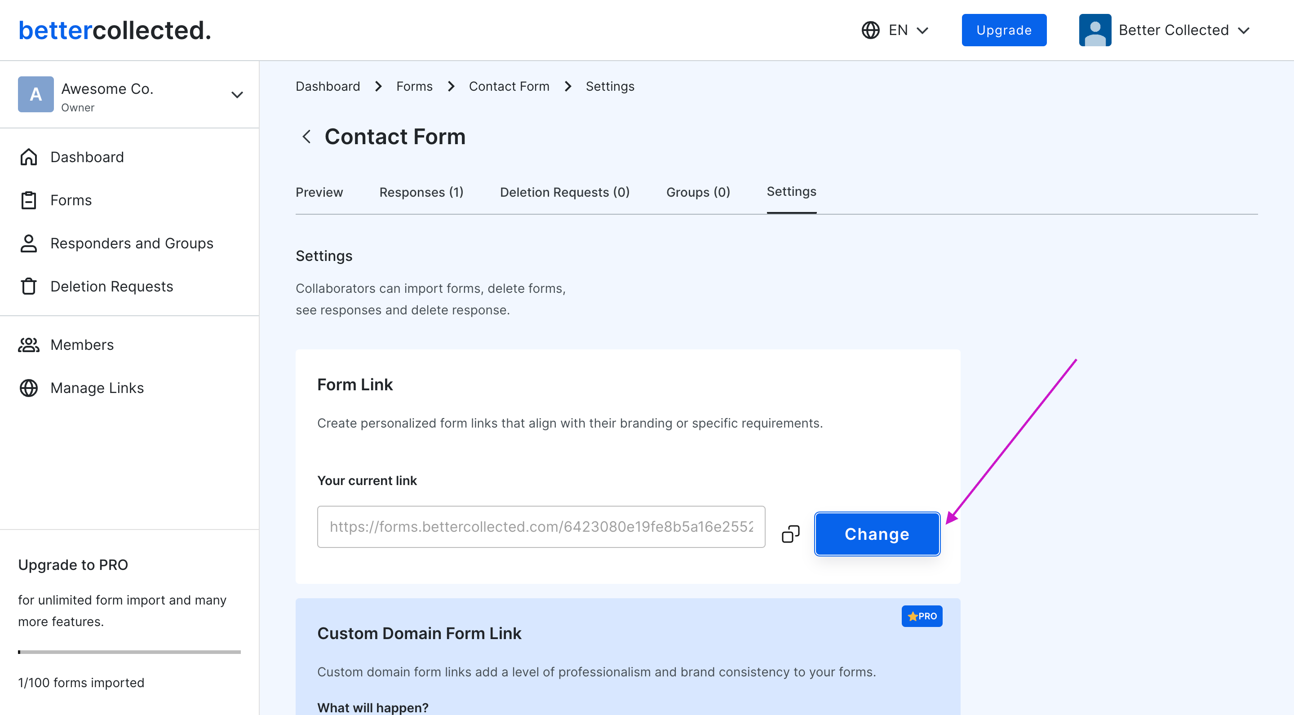This screenshot has width=1294, height=715.
Task: Click the Change button for form link
Action: [x=877, y=534]
